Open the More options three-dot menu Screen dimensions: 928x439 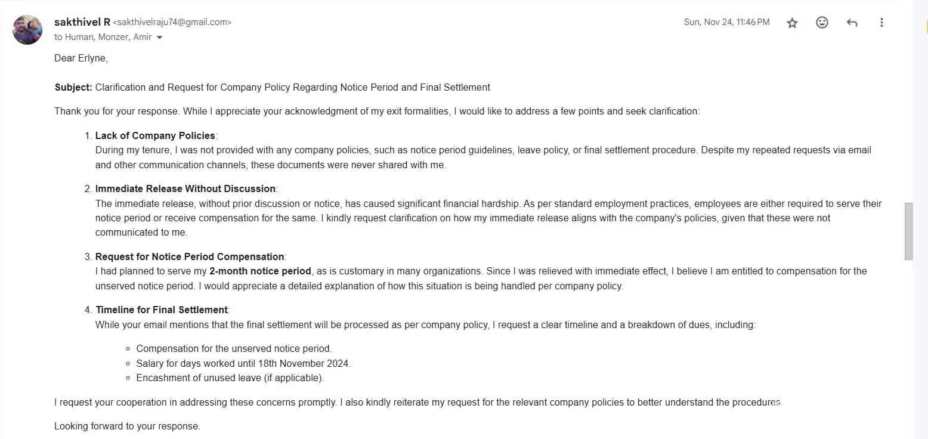(881, 23)
